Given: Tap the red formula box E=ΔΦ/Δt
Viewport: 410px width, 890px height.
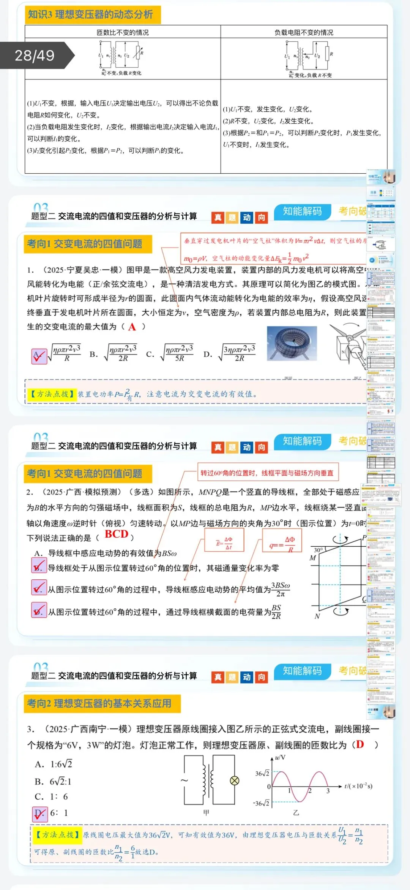Looking at the screenshot, I should click(x=224, y=540).
